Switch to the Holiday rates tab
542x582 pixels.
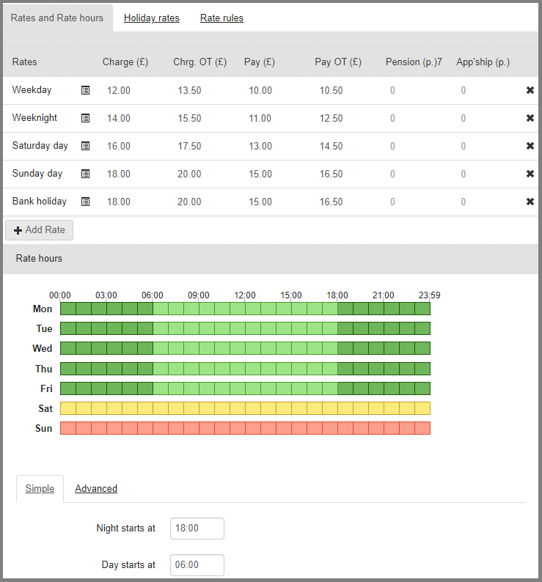click(x=151, y=18)
